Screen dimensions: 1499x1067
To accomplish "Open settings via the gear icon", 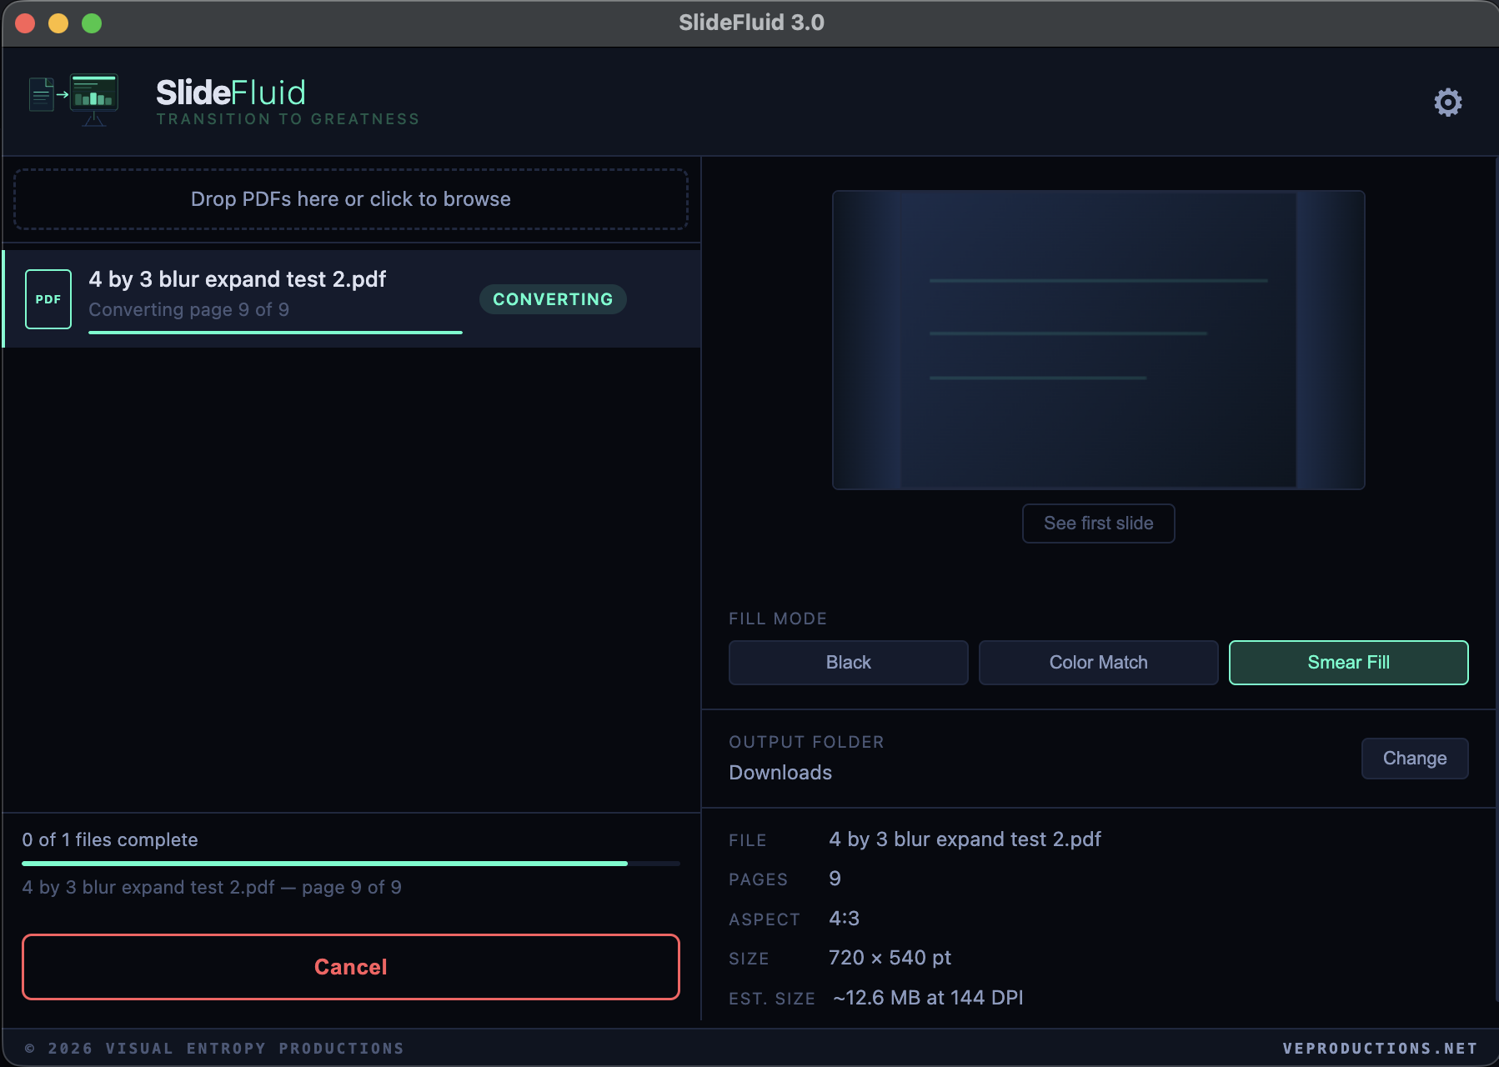I will coord(1448,103).
